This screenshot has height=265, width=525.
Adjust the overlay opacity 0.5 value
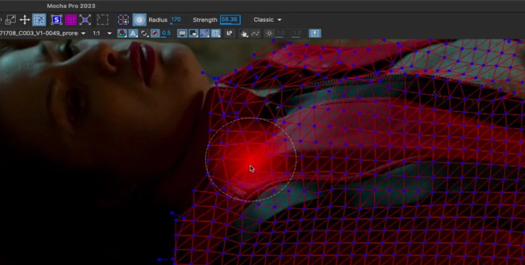pyautogui.click(x=166, y=33)
